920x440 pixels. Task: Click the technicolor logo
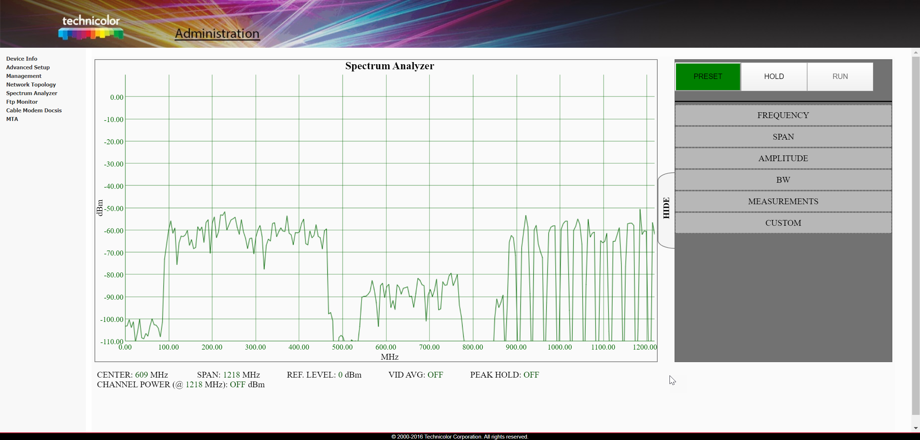coord(91,27)
